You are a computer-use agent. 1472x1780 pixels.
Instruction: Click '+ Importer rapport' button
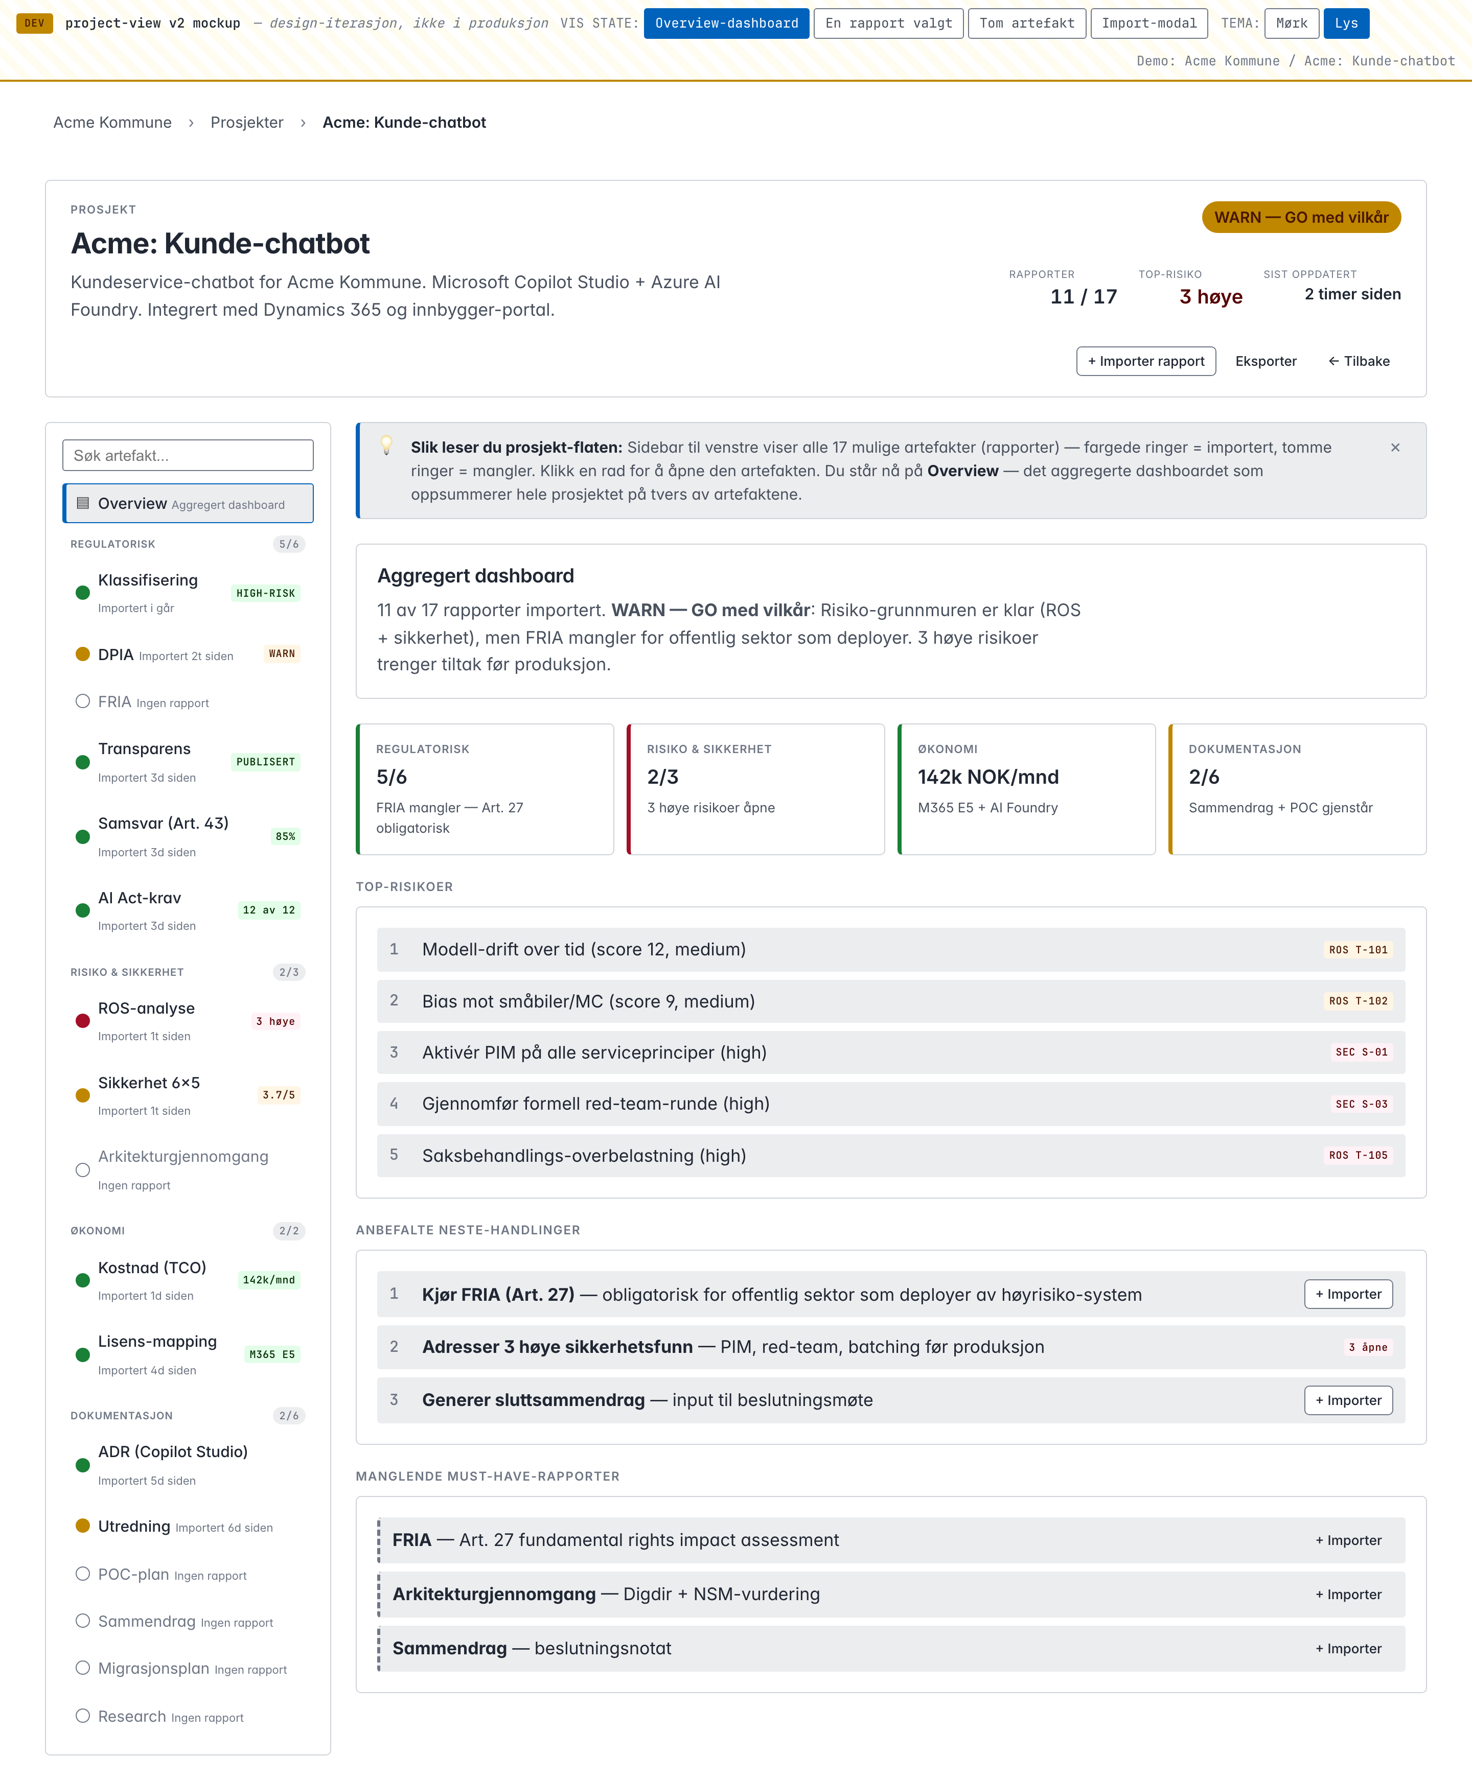tap(1145, 361)
